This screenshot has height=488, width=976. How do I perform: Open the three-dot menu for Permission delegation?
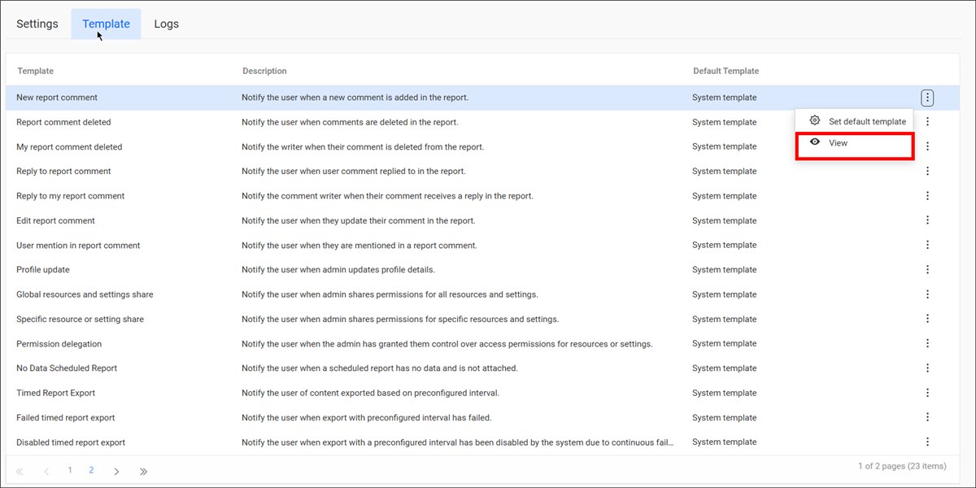point(927,343)
